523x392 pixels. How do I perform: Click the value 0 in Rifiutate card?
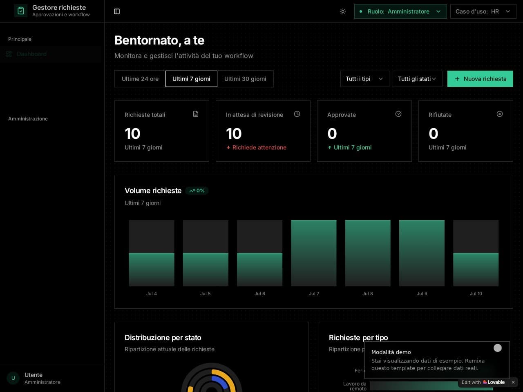coord(434,134)
